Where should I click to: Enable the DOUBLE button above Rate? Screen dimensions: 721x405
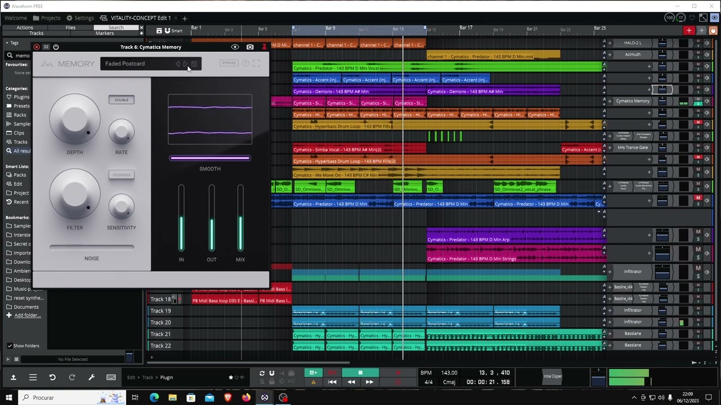(x=121, y=100)
